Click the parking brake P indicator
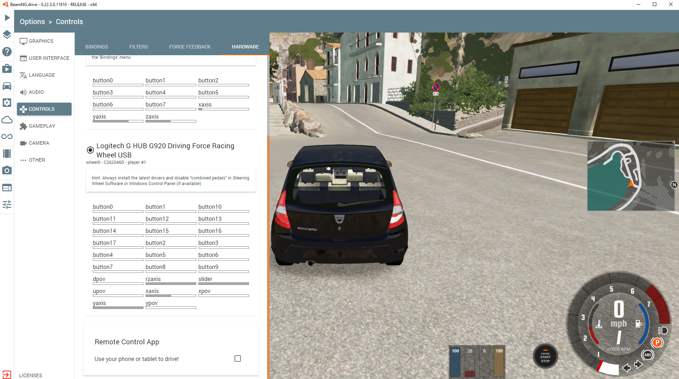Screen dimensions: 679x379 pyautogui.click(x=657, y=342)
